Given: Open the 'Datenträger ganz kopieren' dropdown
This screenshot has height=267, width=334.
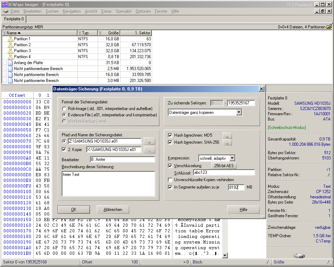Looking at the screenshot, I should coord(239,112).
